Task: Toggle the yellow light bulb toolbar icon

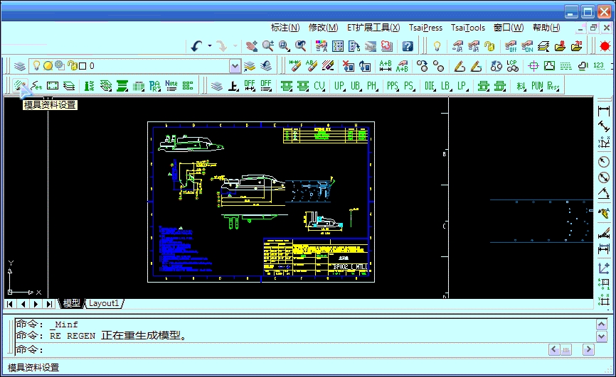Action: [x=437, y=46]
